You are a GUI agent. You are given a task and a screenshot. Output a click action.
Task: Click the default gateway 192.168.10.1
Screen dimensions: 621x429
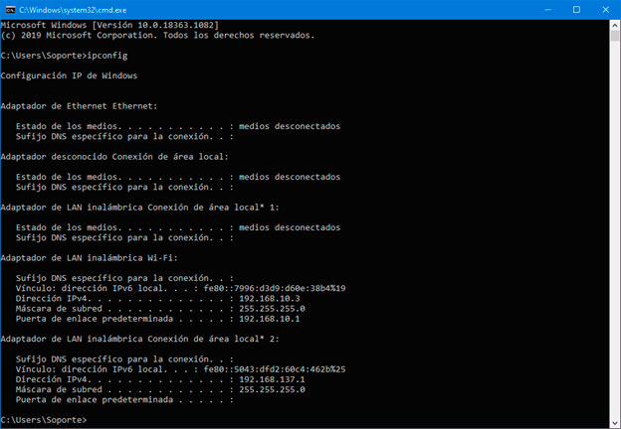click(x=269, y=319)
